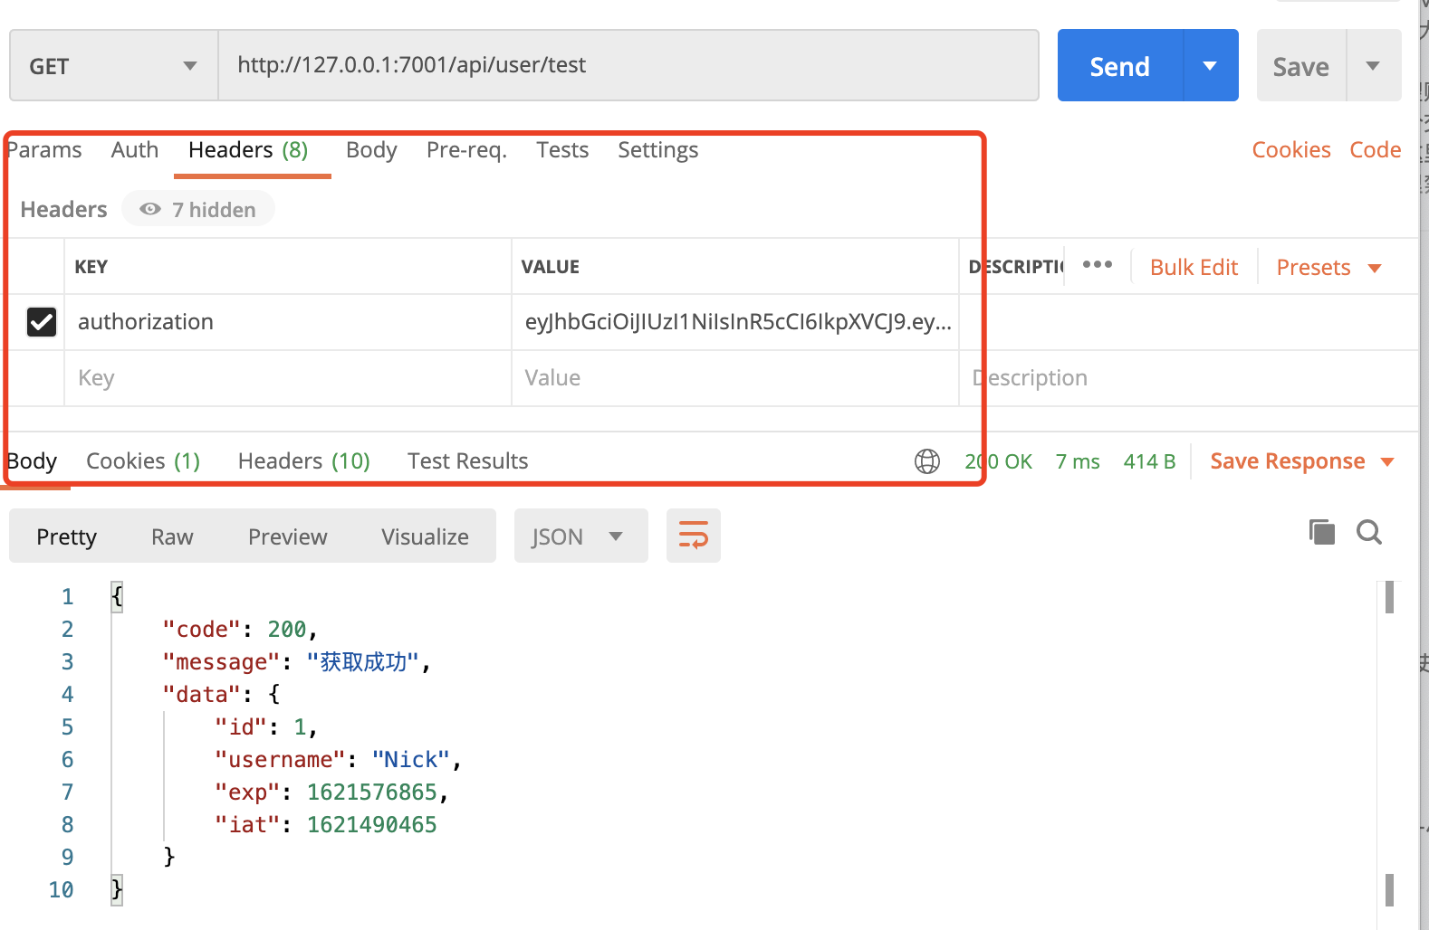Click the Send button

click(1120, 65)
